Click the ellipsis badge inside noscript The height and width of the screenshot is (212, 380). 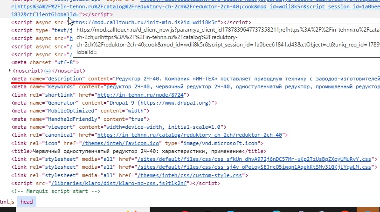(x=48, y=71)
